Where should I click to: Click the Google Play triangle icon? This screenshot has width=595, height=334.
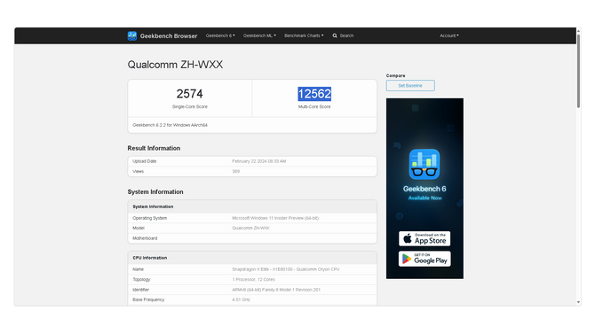[407, 259]
